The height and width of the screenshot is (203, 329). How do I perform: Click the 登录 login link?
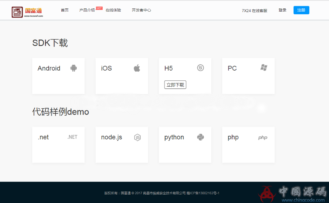point(283,10)
